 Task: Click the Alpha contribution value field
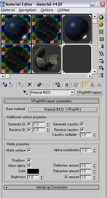click(86, 150)
